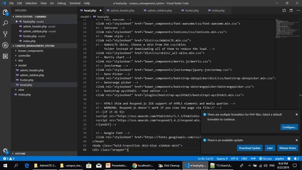302x170 pixels.
Task: Open Microsoft Store from taskbar
Action: pos(89,166)
